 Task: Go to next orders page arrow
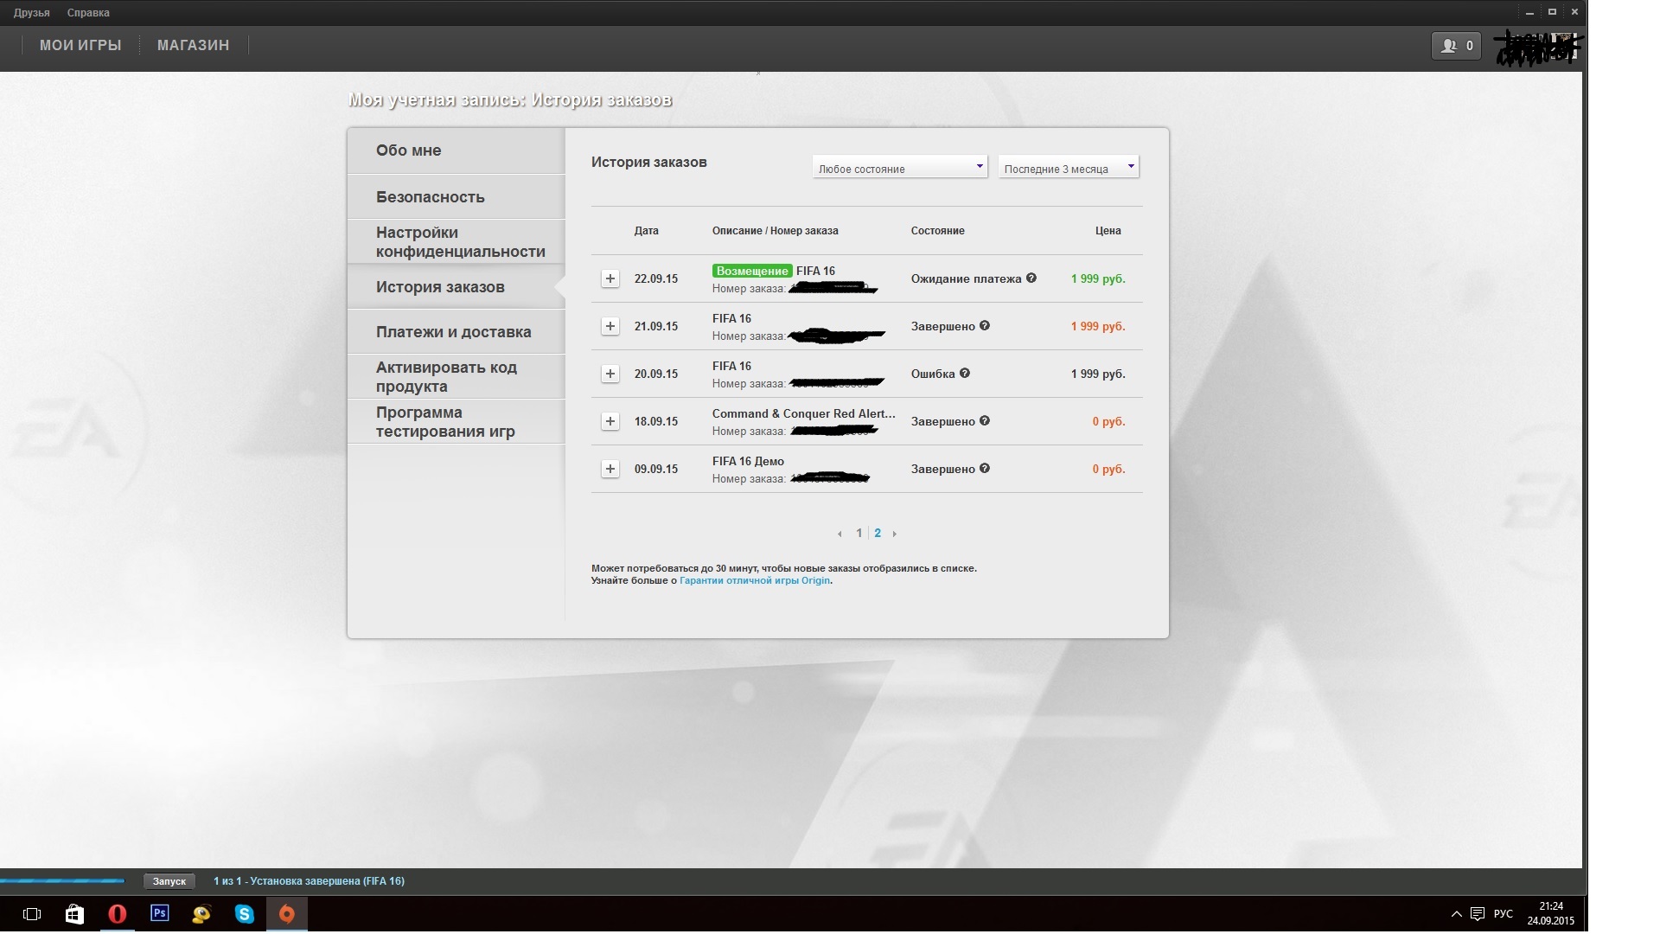894,534
